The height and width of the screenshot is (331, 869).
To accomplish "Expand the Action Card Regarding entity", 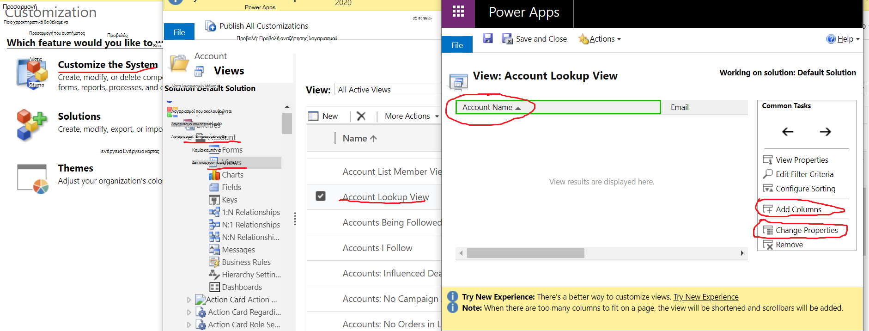I will tap(189, 312).
